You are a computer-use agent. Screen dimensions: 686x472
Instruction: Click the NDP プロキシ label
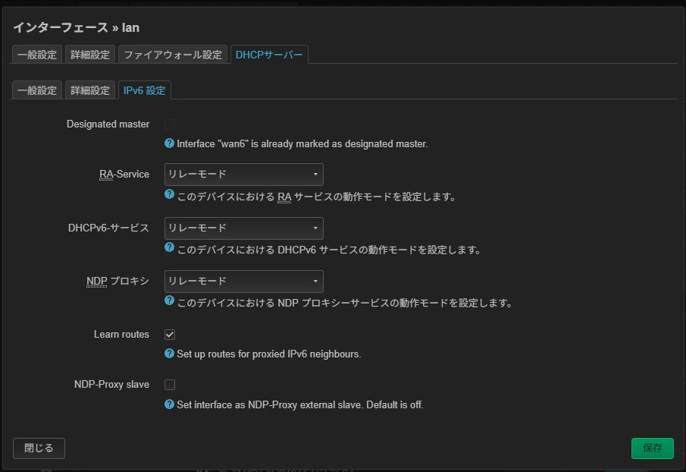[117, 281]
